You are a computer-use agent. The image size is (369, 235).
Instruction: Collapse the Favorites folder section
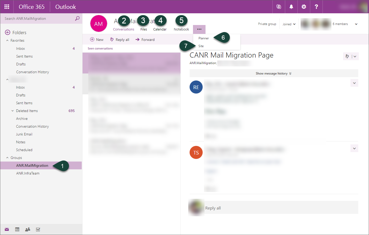point(7,41)
